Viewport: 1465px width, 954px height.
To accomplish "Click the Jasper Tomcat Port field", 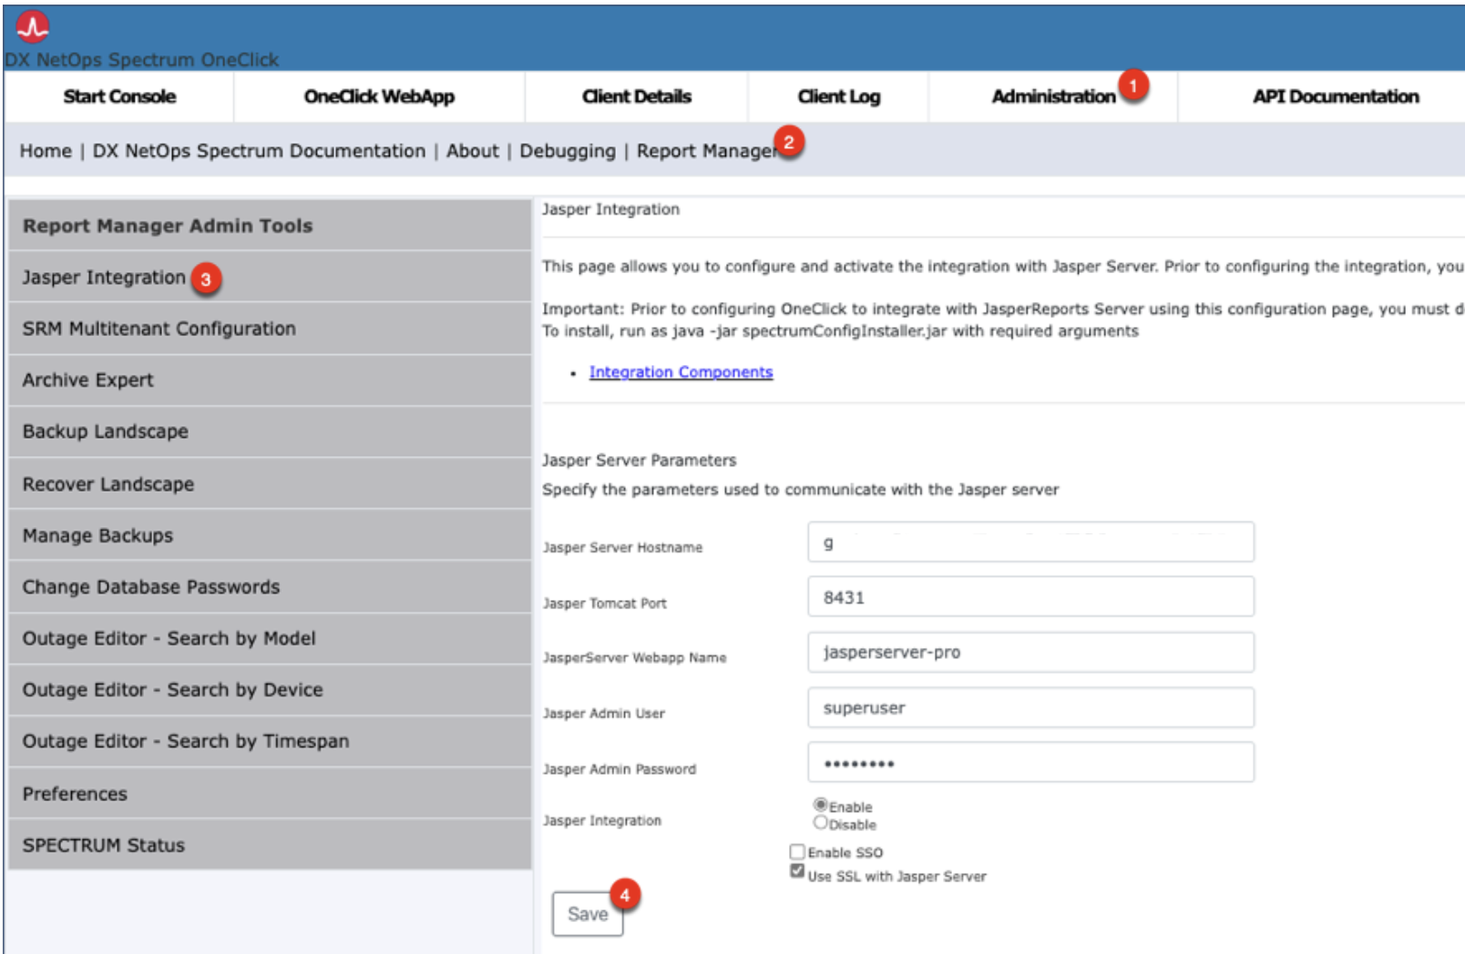I will click(x=1030, y=597).
